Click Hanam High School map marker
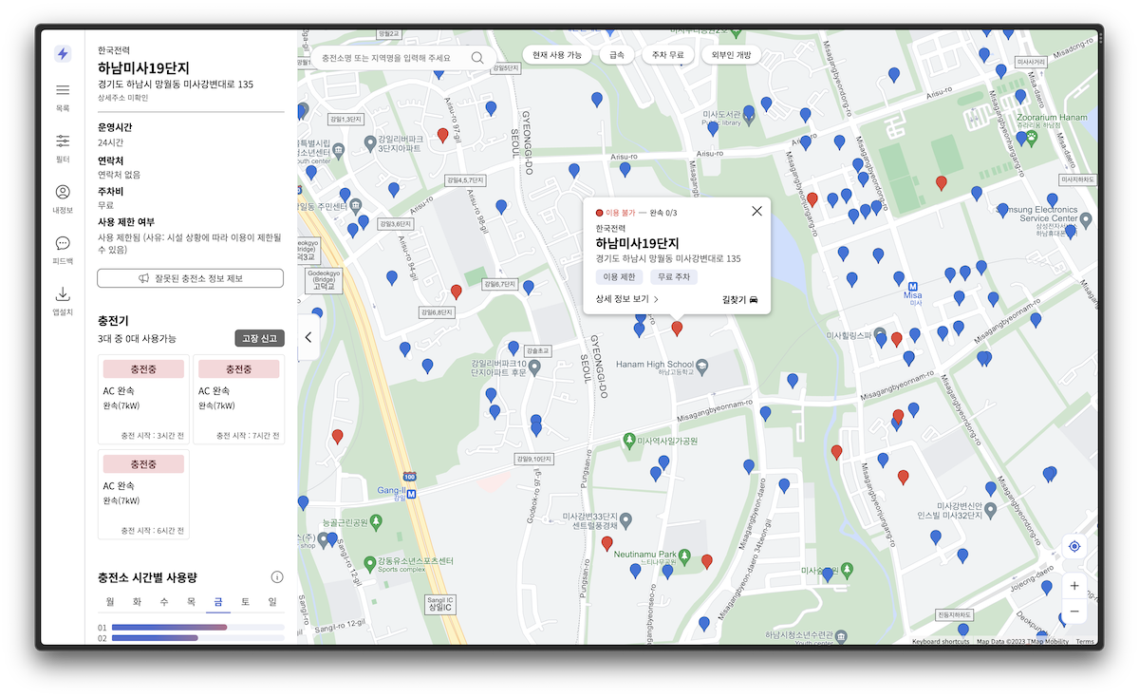Screen dimensions: 1139x697 coord(702,365)
